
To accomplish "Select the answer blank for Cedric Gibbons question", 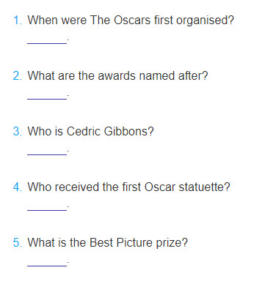I will point(47,152).
